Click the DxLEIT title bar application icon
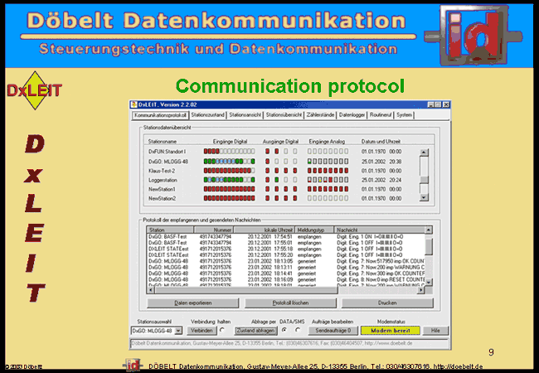This screenshot has height=373, width=539. point(134,104)
